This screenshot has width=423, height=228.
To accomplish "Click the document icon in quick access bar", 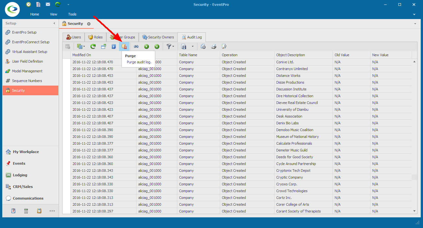I will 38,5.
